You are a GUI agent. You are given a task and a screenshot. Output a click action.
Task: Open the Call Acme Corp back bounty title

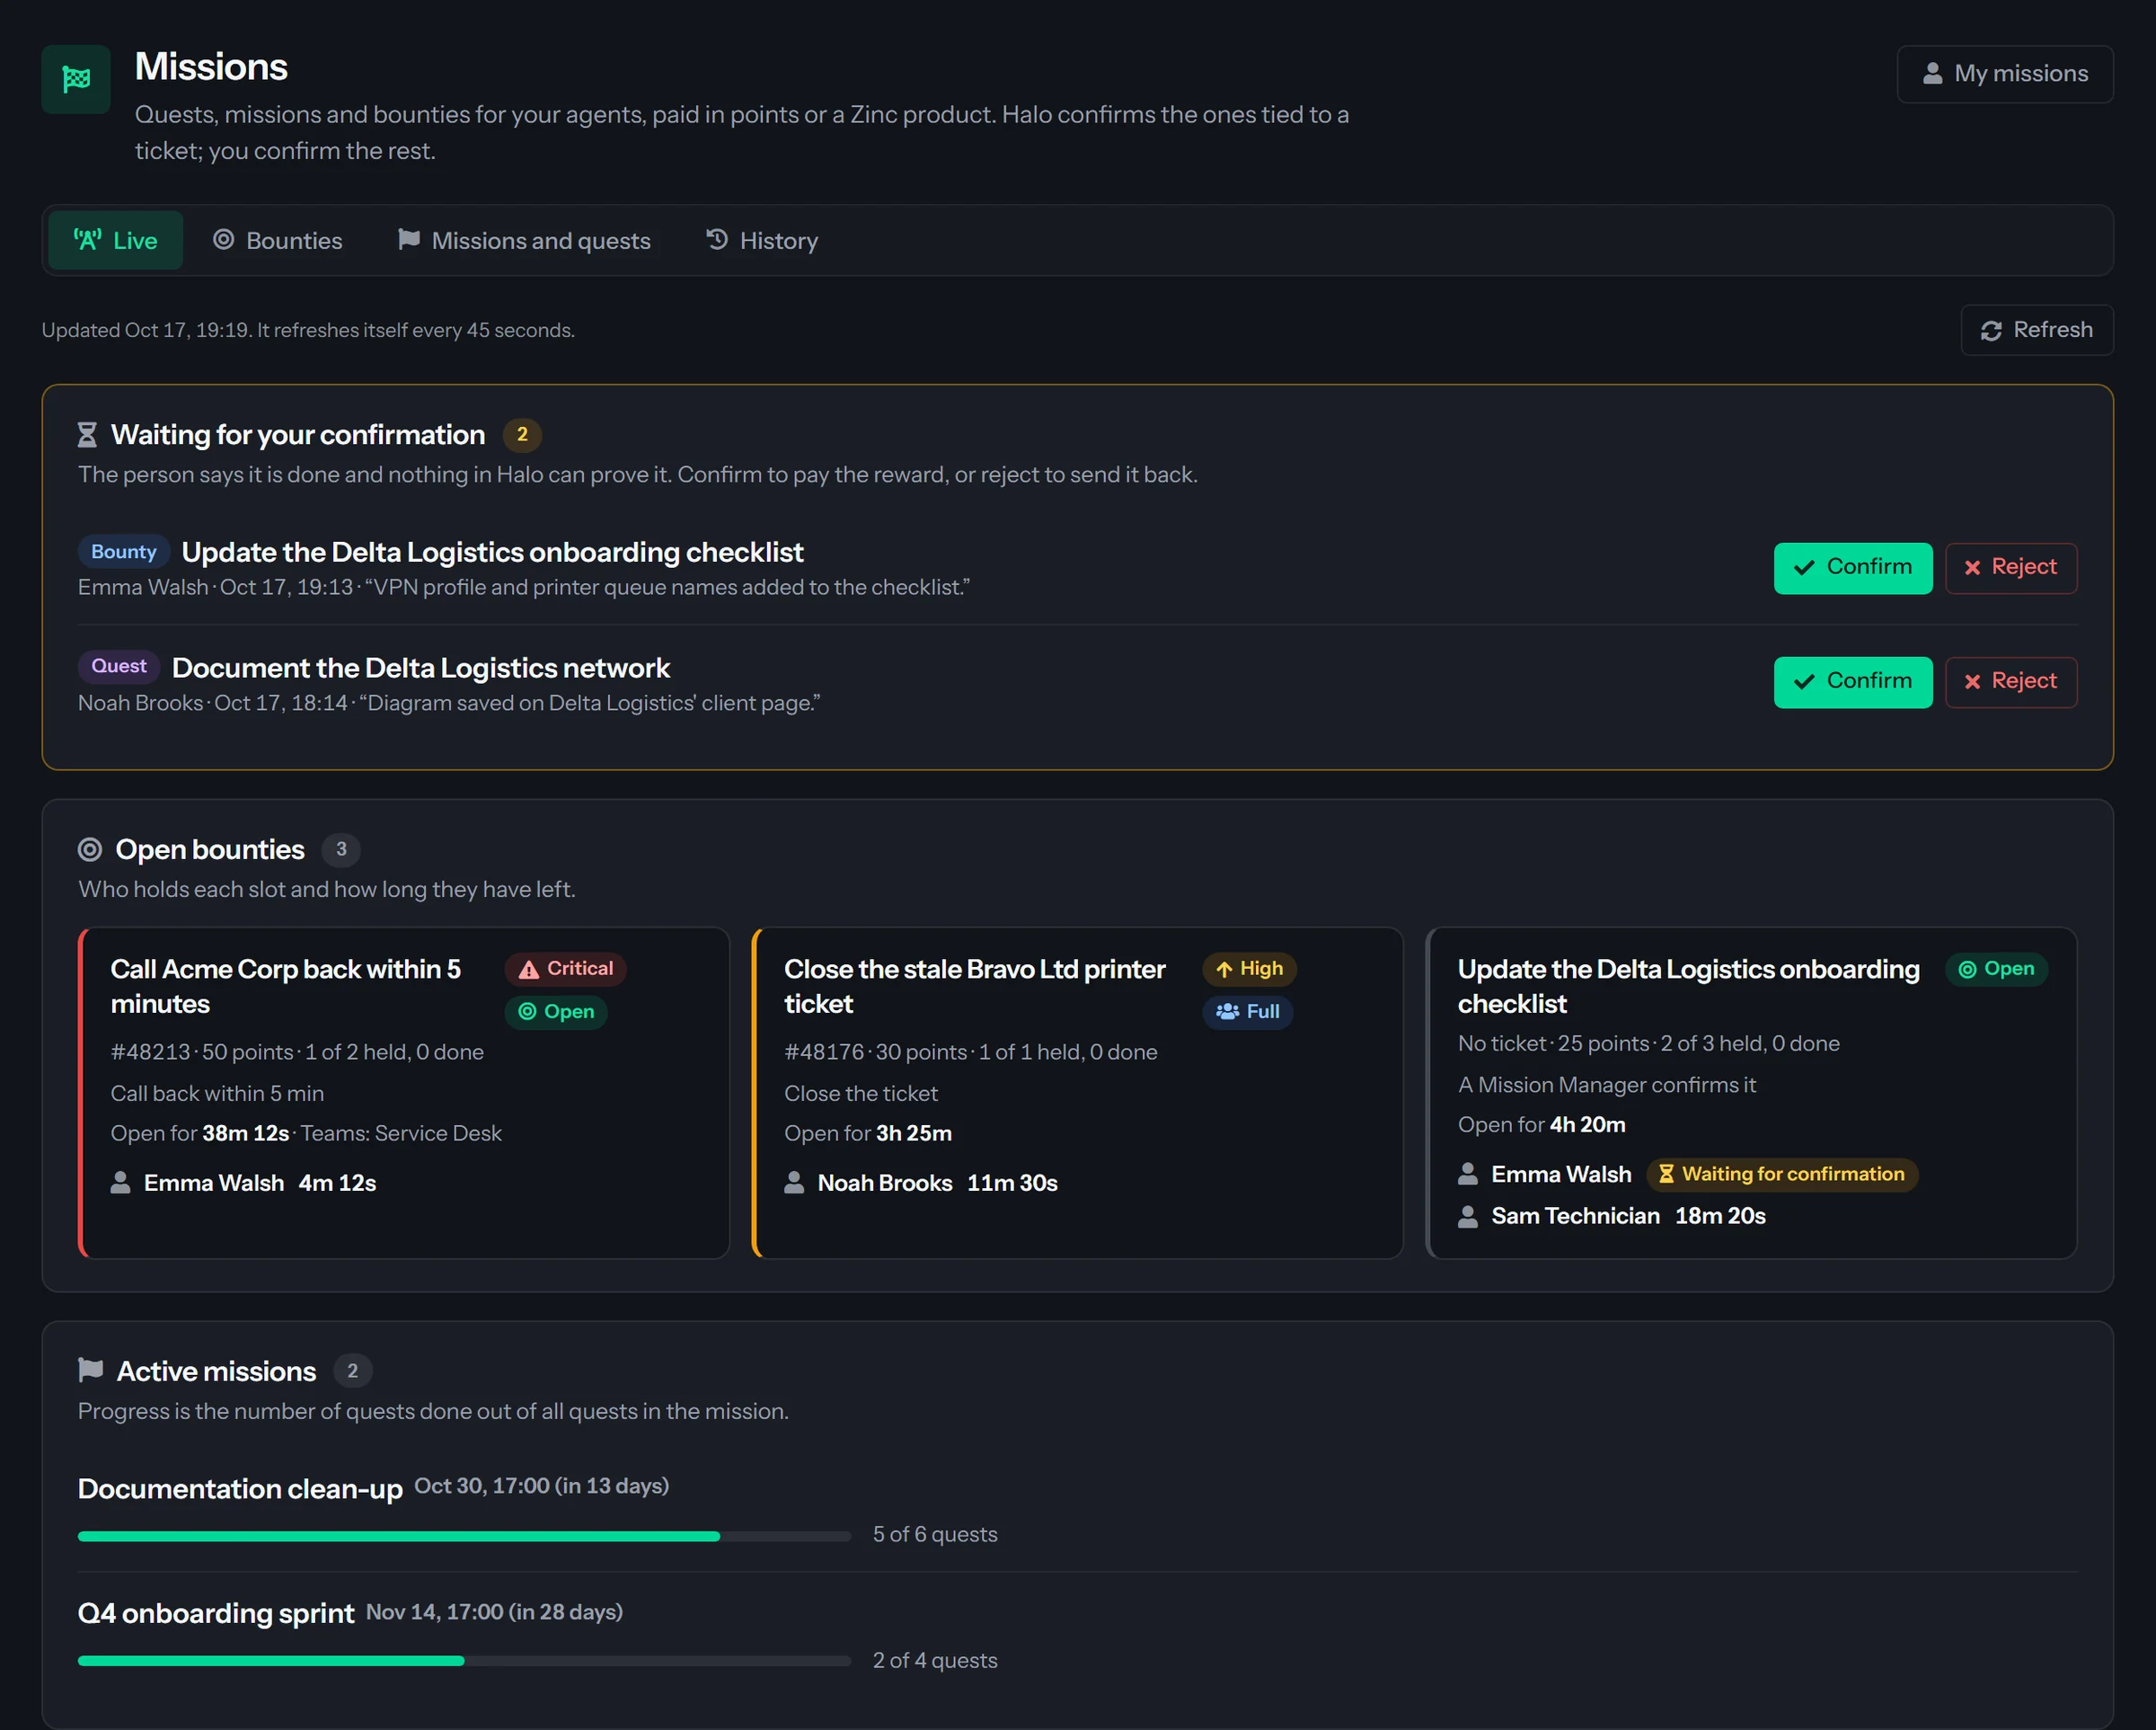(x=285, y=986)
